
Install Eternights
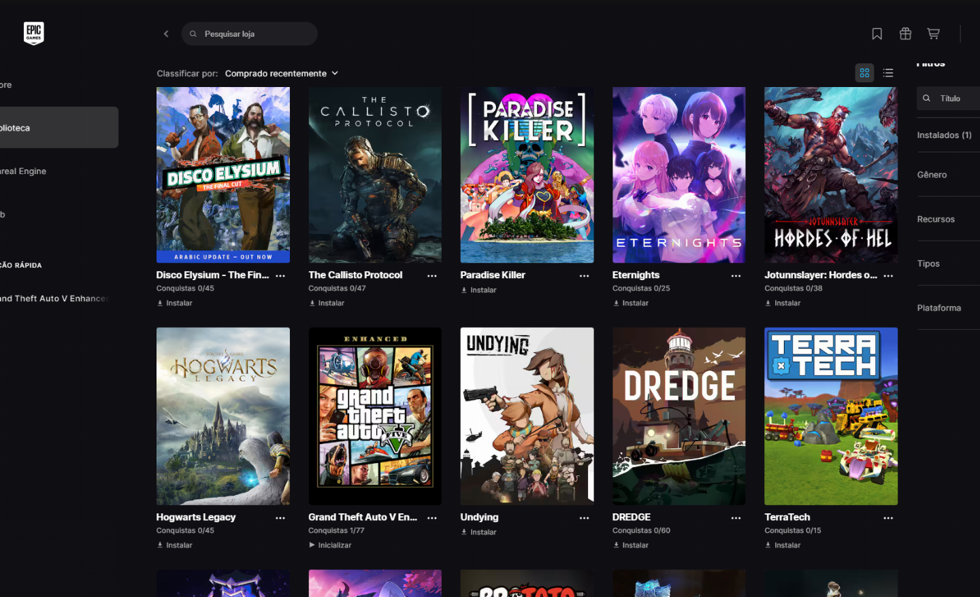pos(631,303)
